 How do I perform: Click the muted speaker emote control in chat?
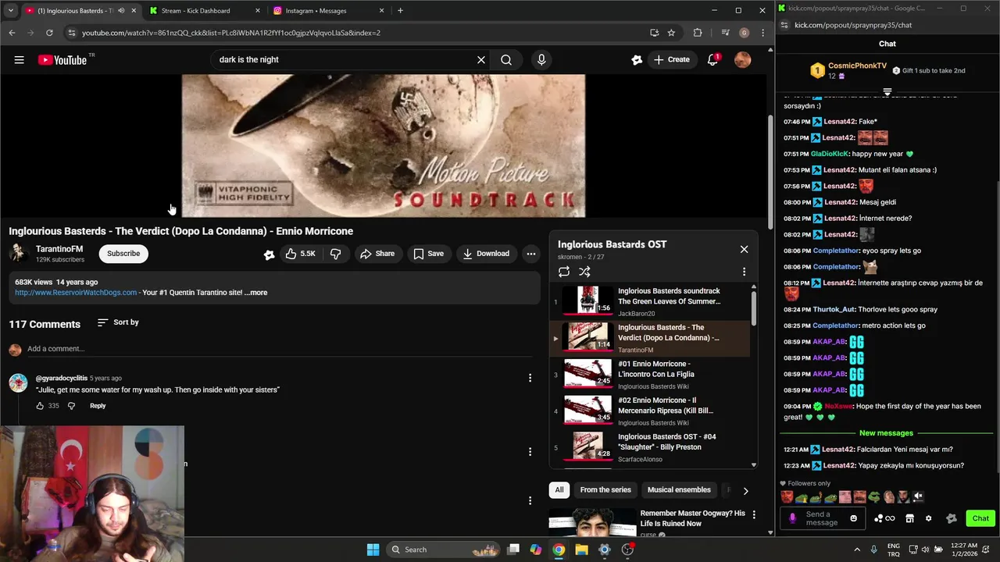[x=918, y=496]
